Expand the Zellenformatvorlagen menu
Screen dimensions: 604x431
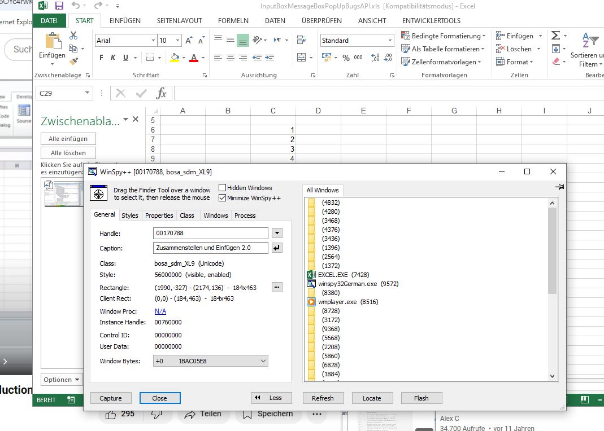point(441,62)
